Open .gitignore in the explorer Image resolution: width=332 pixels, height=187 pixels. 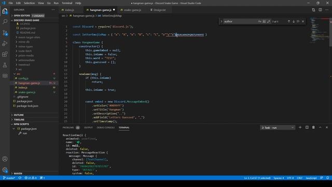coord(34,97)
